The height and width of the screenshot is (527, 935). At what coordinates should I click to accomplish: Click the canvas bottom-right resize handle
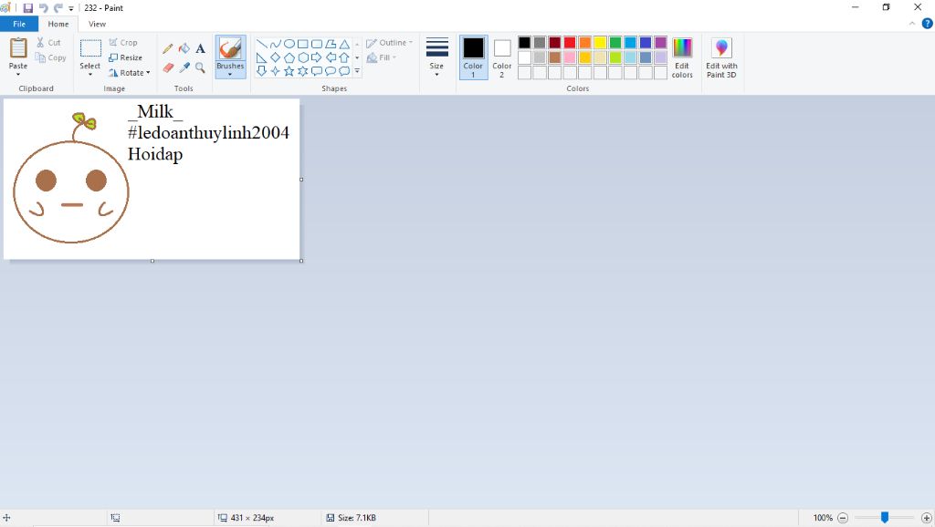301,261
